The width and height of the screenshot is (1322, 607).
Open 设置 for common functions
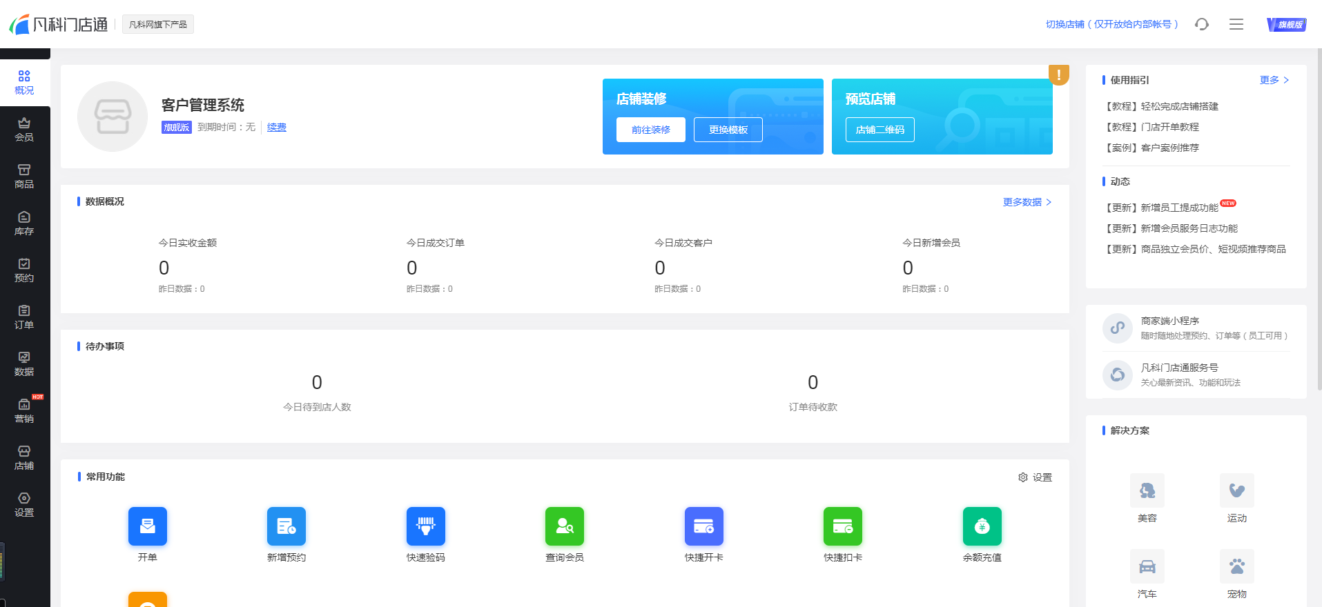(x=1035, y=477)
